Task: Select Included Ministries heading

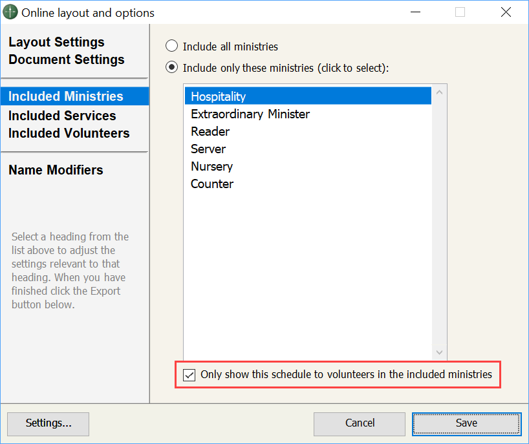Action: [65, 96]
